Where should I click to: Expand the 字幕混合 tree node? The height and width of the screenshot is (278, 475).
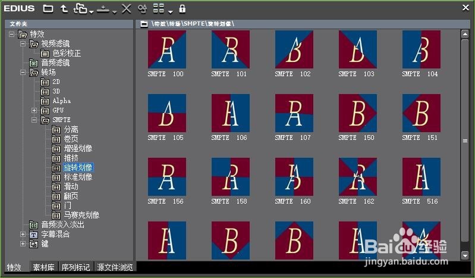click(x=23, y=235)
